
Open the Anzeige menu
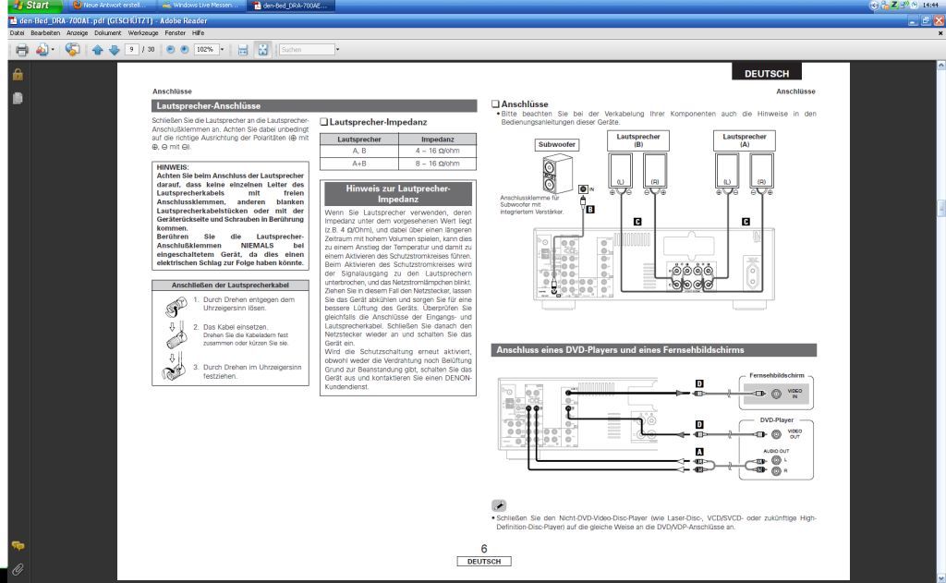78,33
